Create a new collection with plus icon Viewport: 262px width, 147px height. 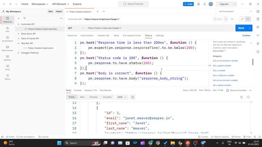point(18,18)
